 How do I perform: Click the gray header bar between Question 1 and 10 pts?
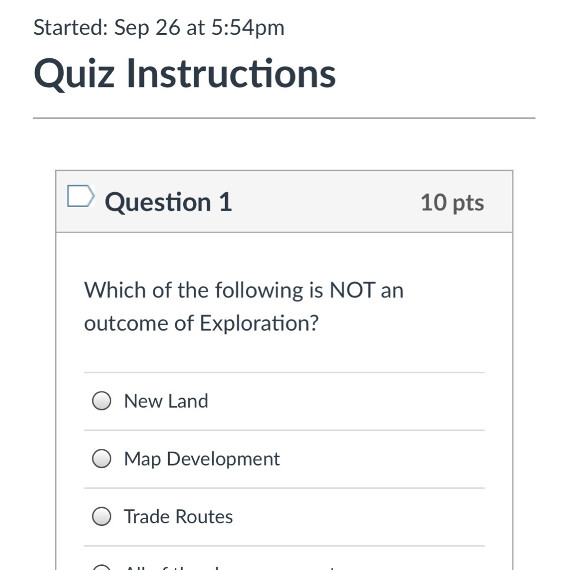323,202
